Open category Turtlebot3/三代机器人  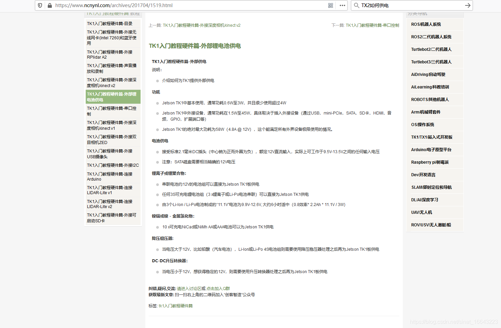431,62
